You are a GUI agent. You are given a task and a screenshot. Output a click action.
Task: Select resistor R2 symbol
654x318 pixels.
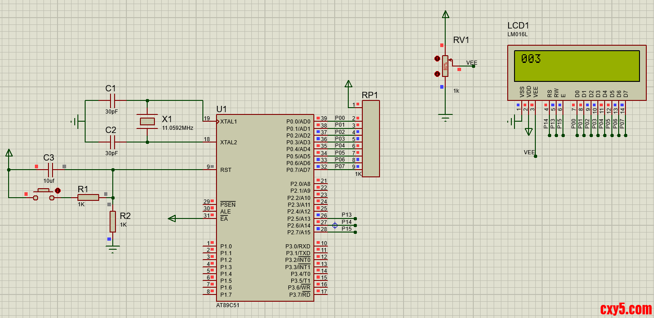(x=113, y=221)
